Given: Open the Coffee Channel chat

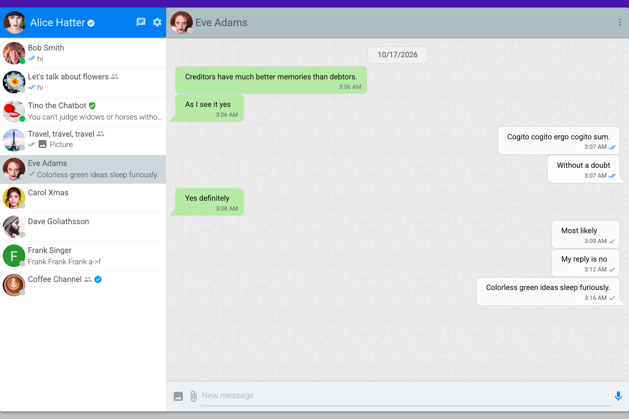Looking at the screenshot, I should (x=83, y=285).
